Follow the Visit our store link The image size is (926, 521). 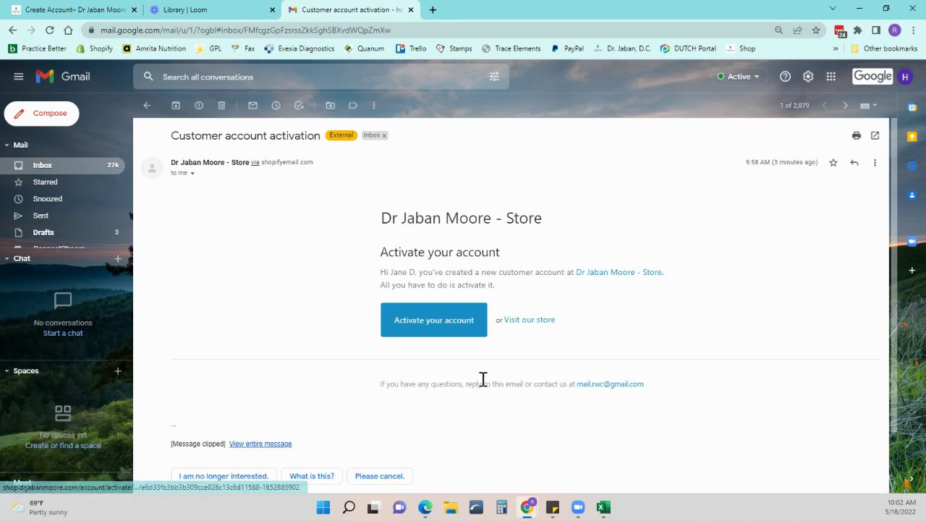[x=530, y=320]
